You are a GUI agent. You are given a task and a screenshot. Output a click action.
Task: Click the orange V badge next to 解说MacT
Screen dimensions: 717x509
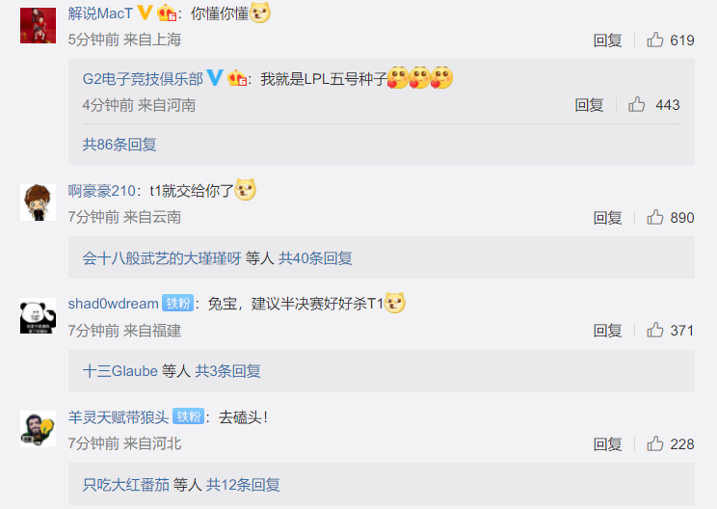point(145,13)
